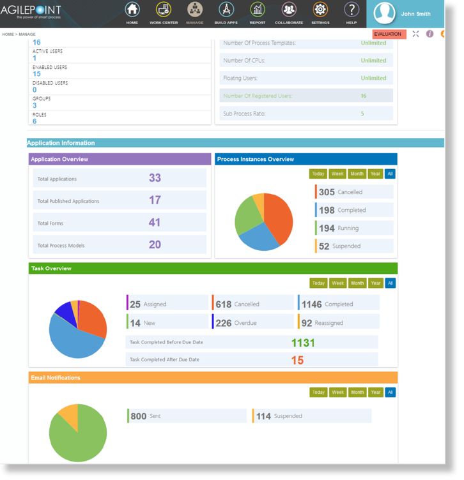Image resolution: width=464 pixels, height=480 pixels.
Task: Select Week filter in Task Overview
Action: (x=337, y=283)
